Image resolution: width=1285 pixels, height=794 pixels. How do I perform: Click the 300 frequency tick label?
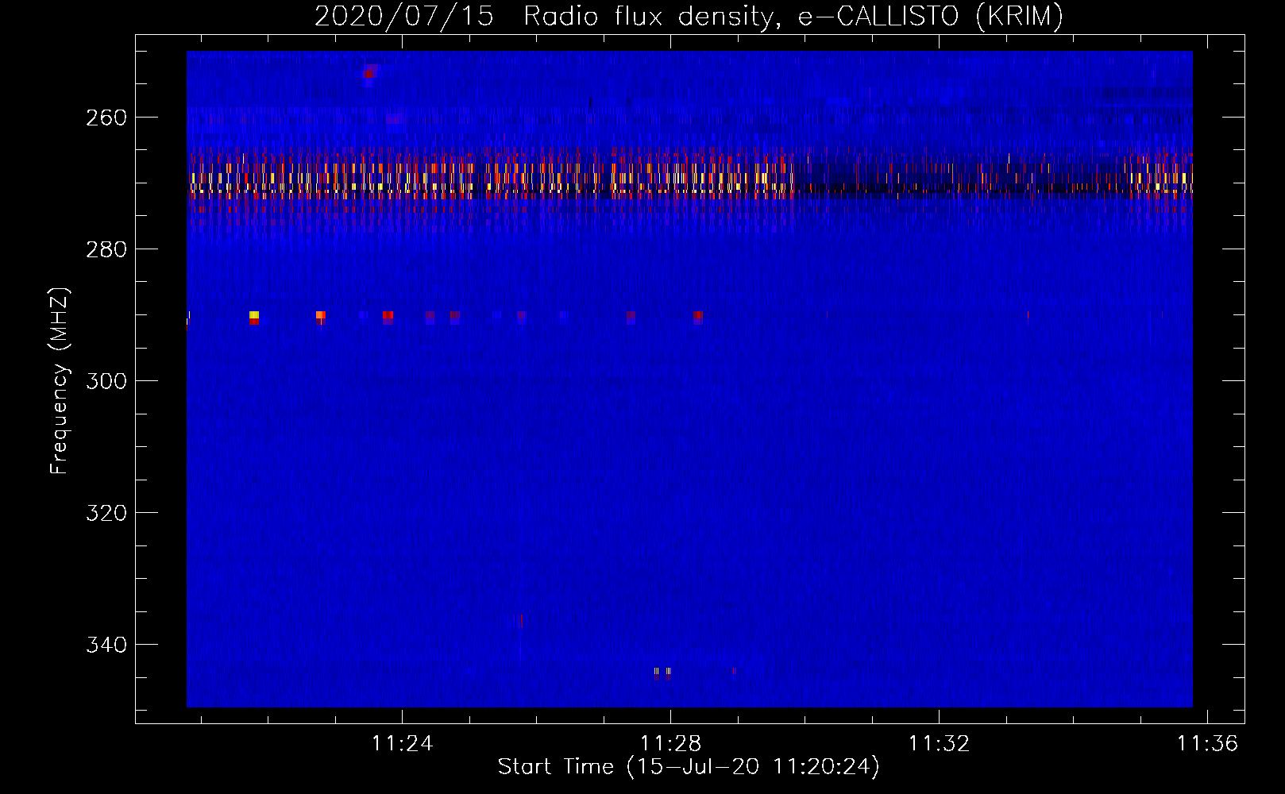tap(106, 381)
